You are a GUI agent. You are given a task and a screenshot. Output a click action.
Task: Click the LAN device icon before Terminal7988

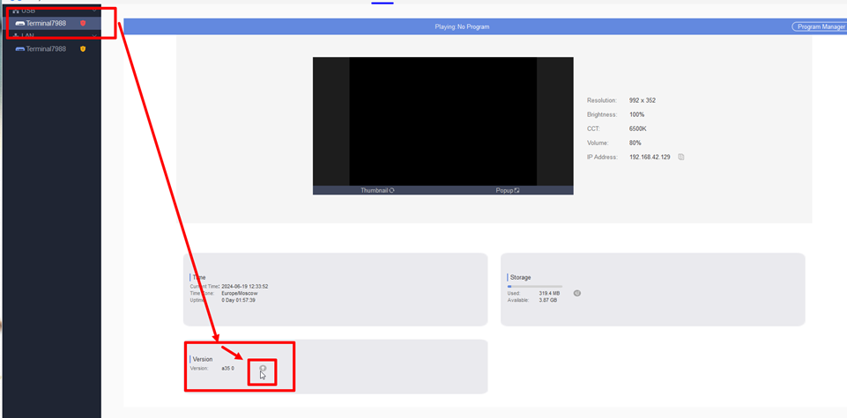tap(19, 49)
